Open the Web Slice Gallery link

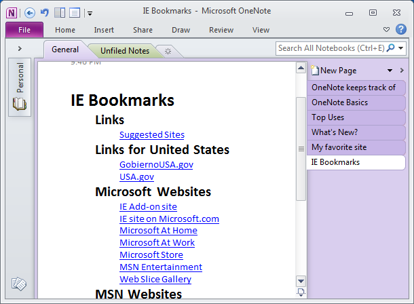pos(155,279)
